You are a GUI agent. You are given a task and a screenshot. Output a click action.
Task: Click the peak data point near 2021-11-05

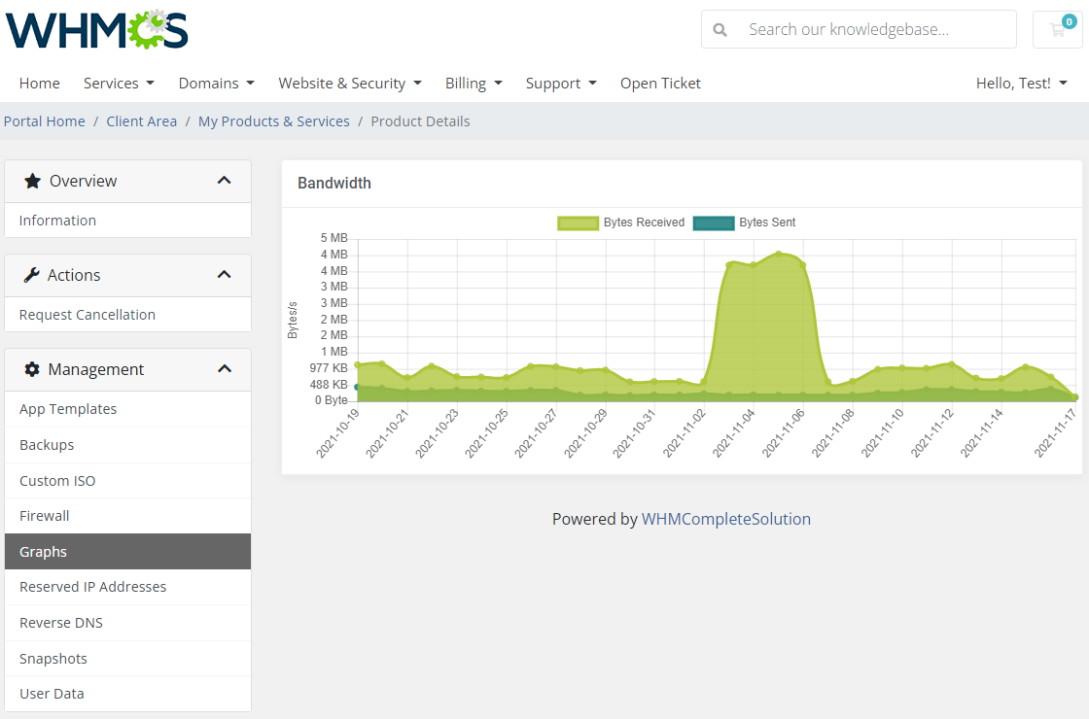click(x=779, y=254)
